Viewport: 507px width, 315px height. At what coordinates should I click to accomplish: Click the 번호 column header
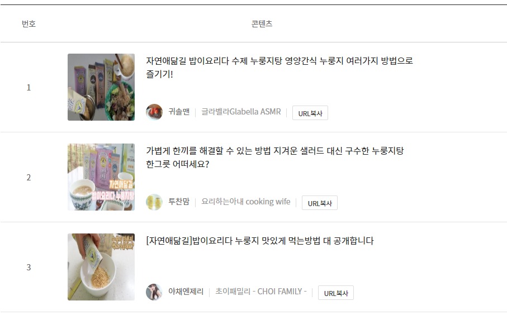tap(29, 23)
